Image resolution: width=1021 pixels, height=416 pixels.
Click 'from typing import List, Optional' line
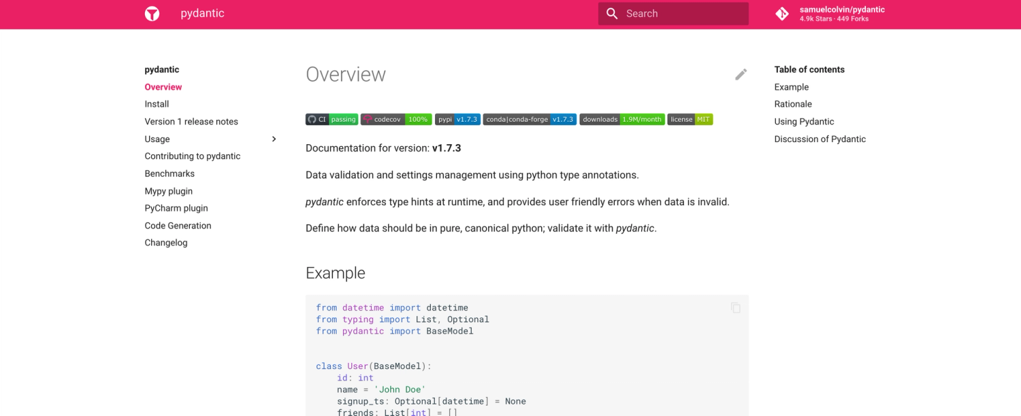point(402,319)
